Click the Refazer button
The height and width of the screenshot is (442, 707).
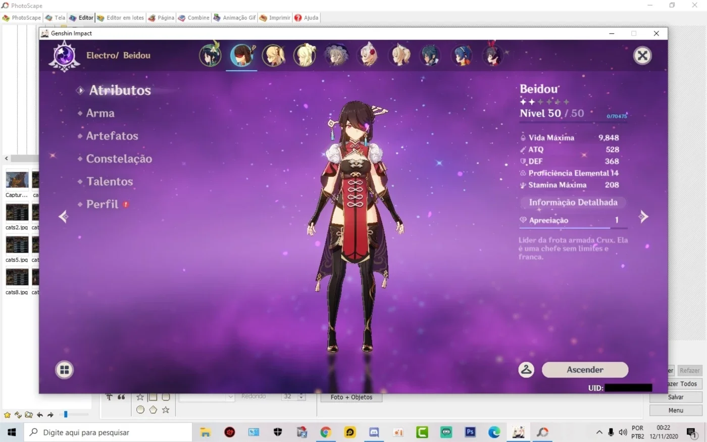689,370
